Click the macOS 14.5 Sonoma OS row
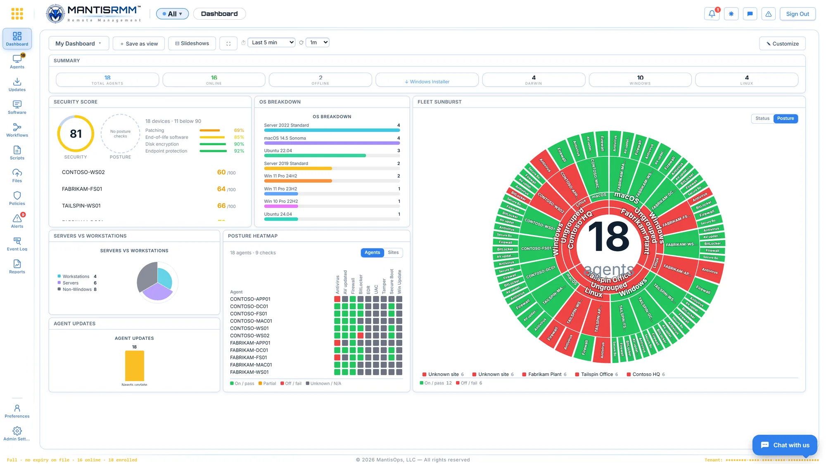The width and height of the screenshot is (826, 464). pyautogui.click(x=332, y=140)
